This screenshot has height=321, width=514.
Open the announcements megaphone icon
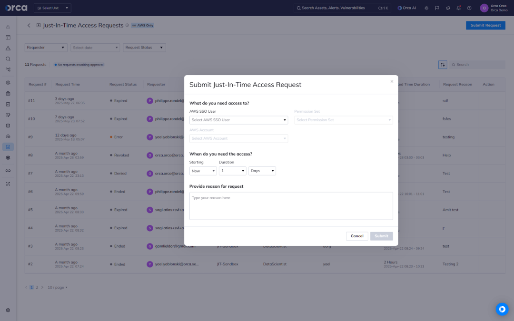coord(448,8)
